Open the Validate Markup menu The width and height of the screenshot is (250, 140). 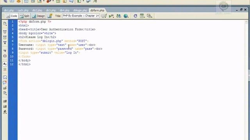111,16
